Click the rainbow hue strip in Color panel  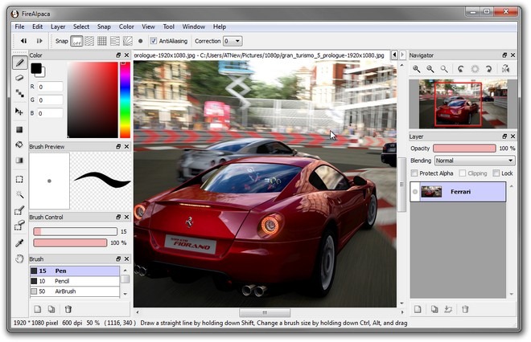pos(125,99)
